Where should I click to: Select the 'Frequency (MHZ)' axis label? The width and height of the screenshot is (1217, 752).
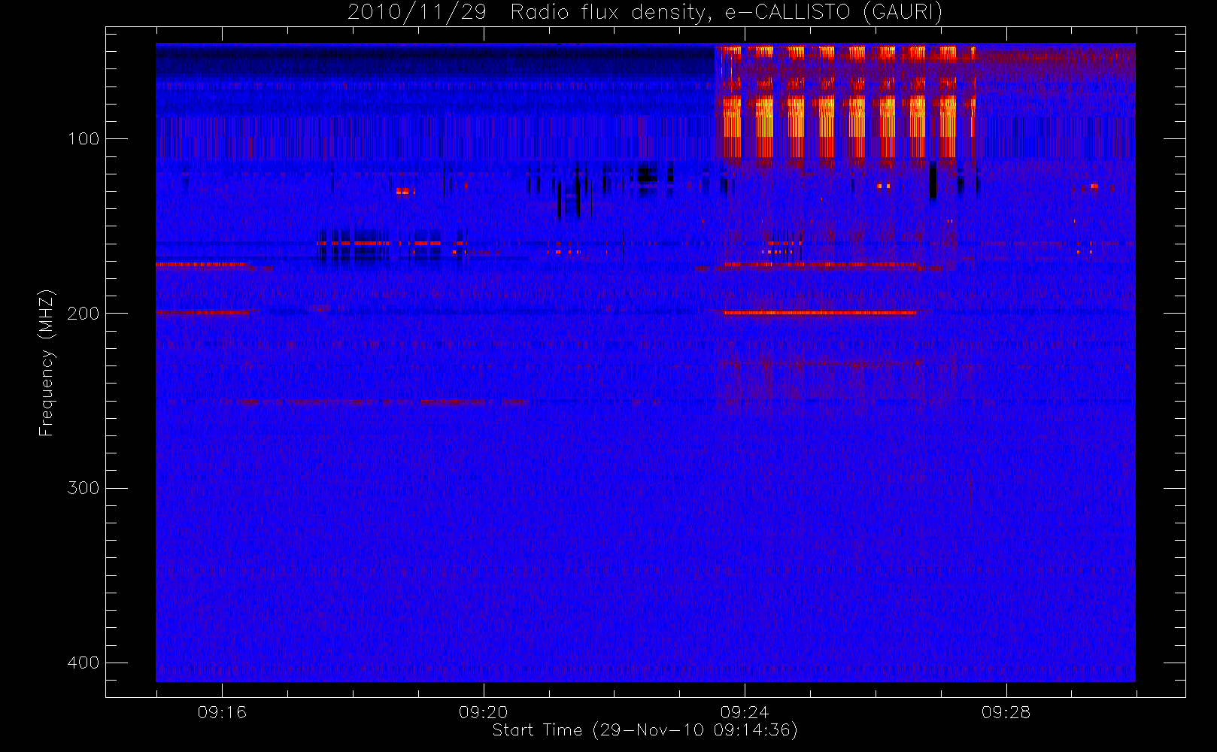point(47,362)
